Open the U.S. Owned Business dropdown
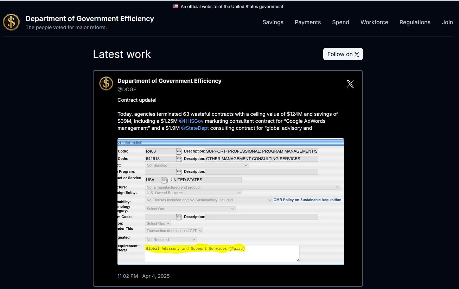The height and width of the screenshot is (289, 459). (x=193, y=193)
